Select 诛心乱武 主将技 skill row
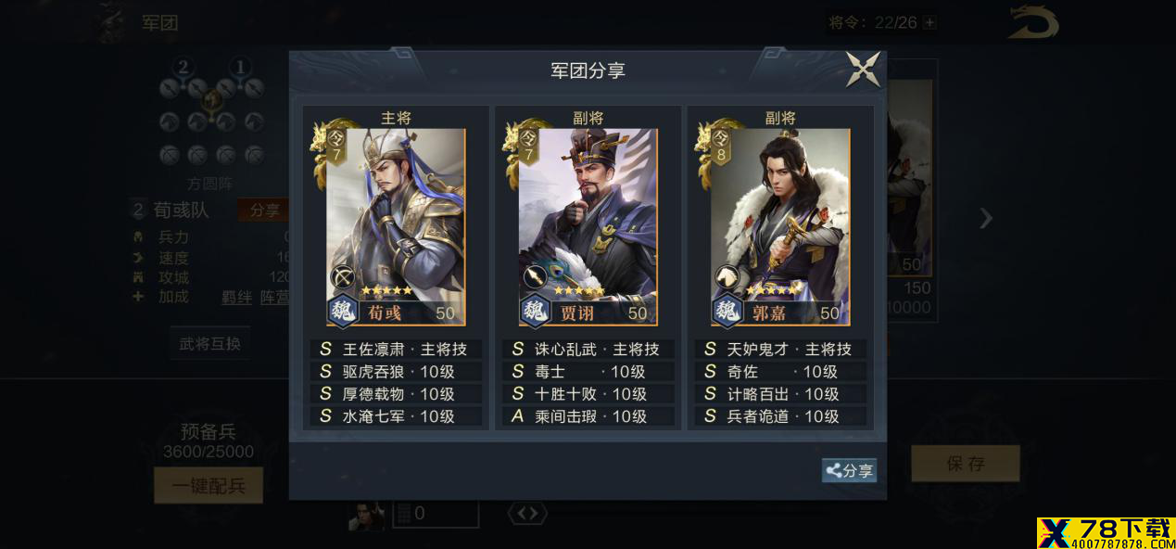 588,350
